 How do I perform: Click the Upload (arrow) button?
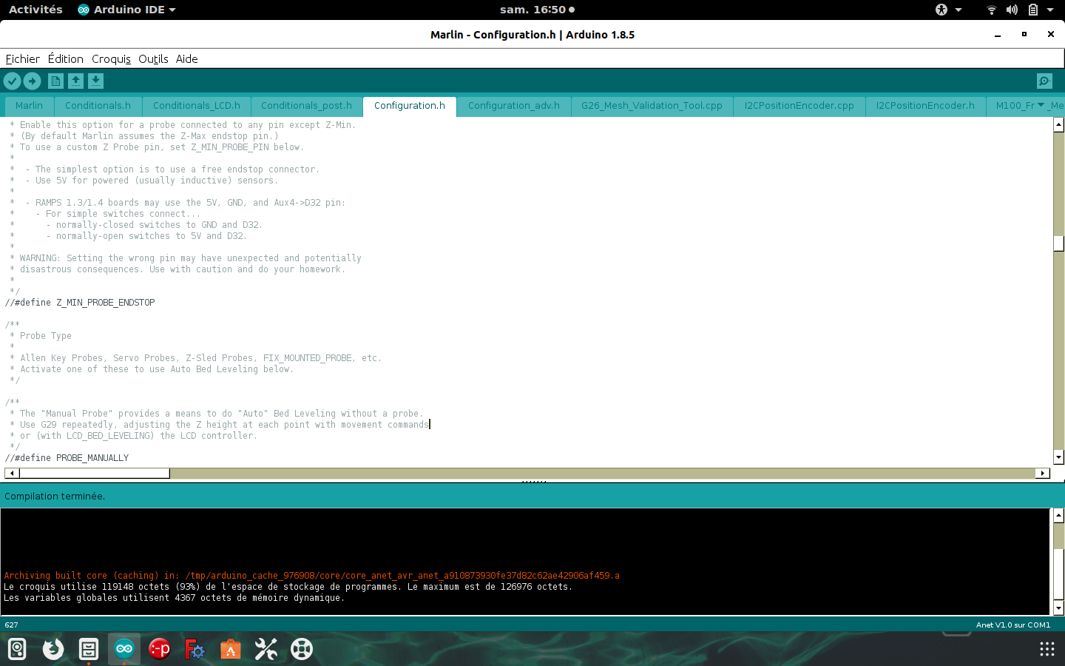click(33, 81)
